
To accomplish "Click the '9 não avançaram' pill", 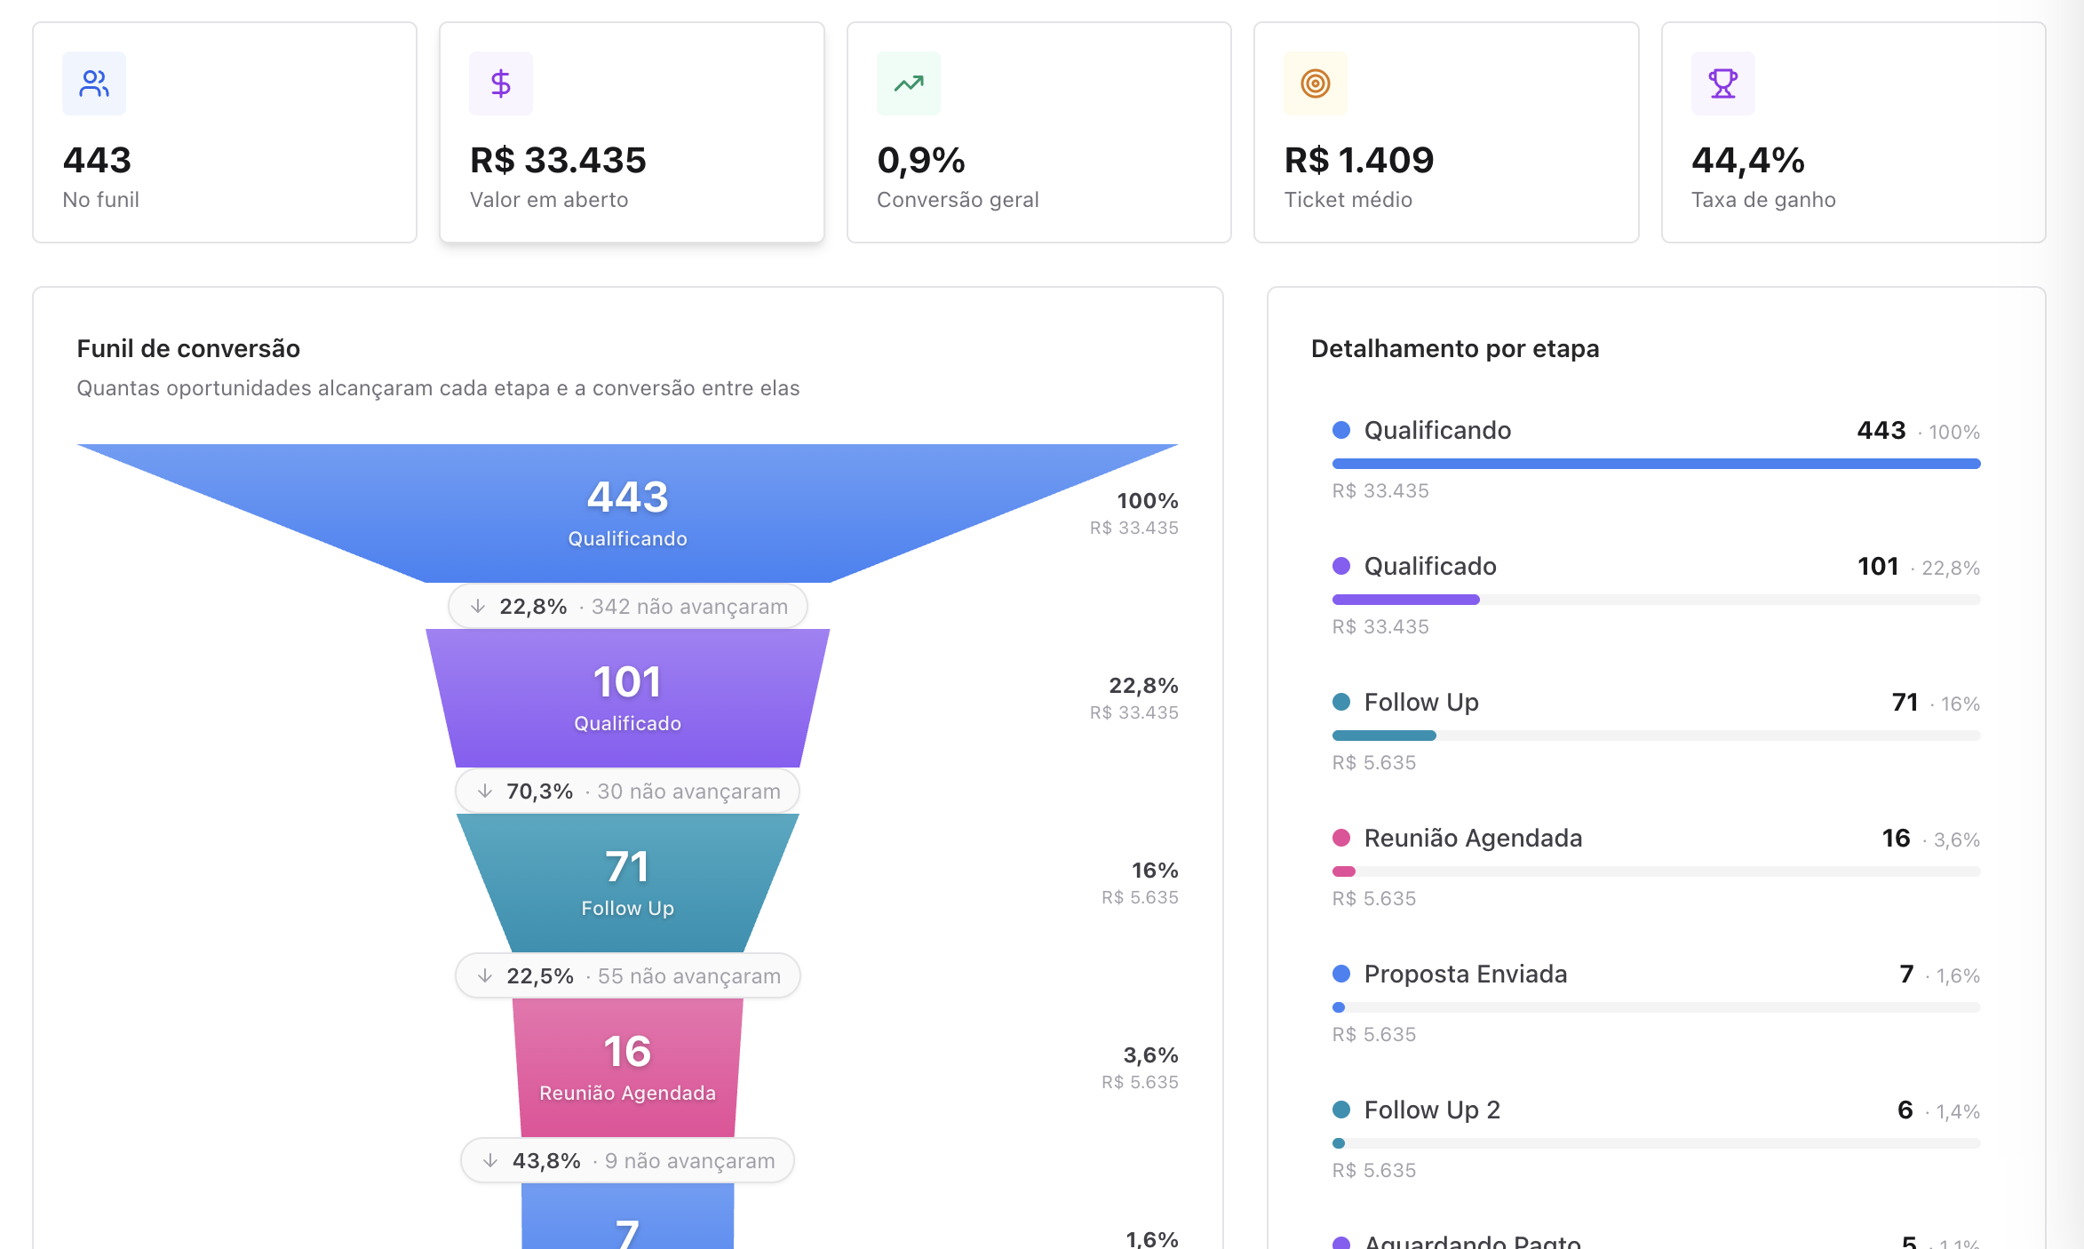I will point(628,1160).
